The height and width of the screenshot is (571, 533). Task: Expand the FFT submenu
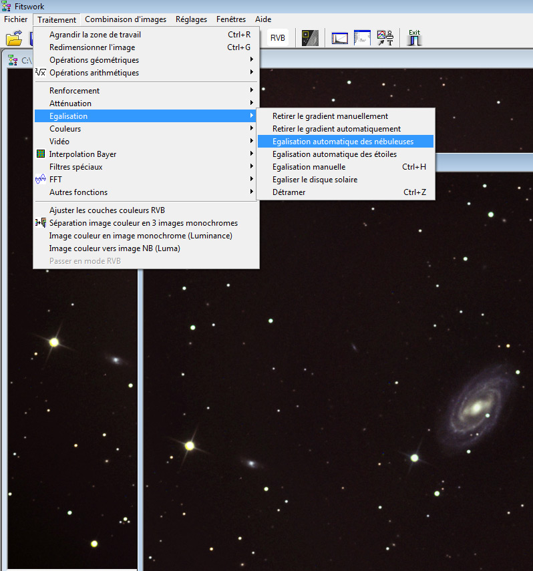[146, 180]
